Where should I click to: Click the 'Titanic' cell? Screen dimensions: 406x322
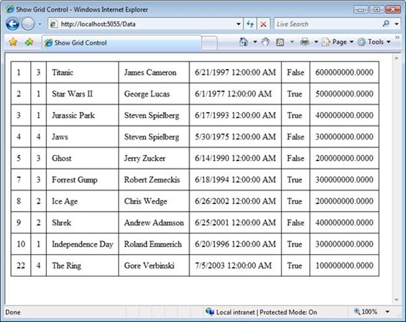[x=82, y=72]
